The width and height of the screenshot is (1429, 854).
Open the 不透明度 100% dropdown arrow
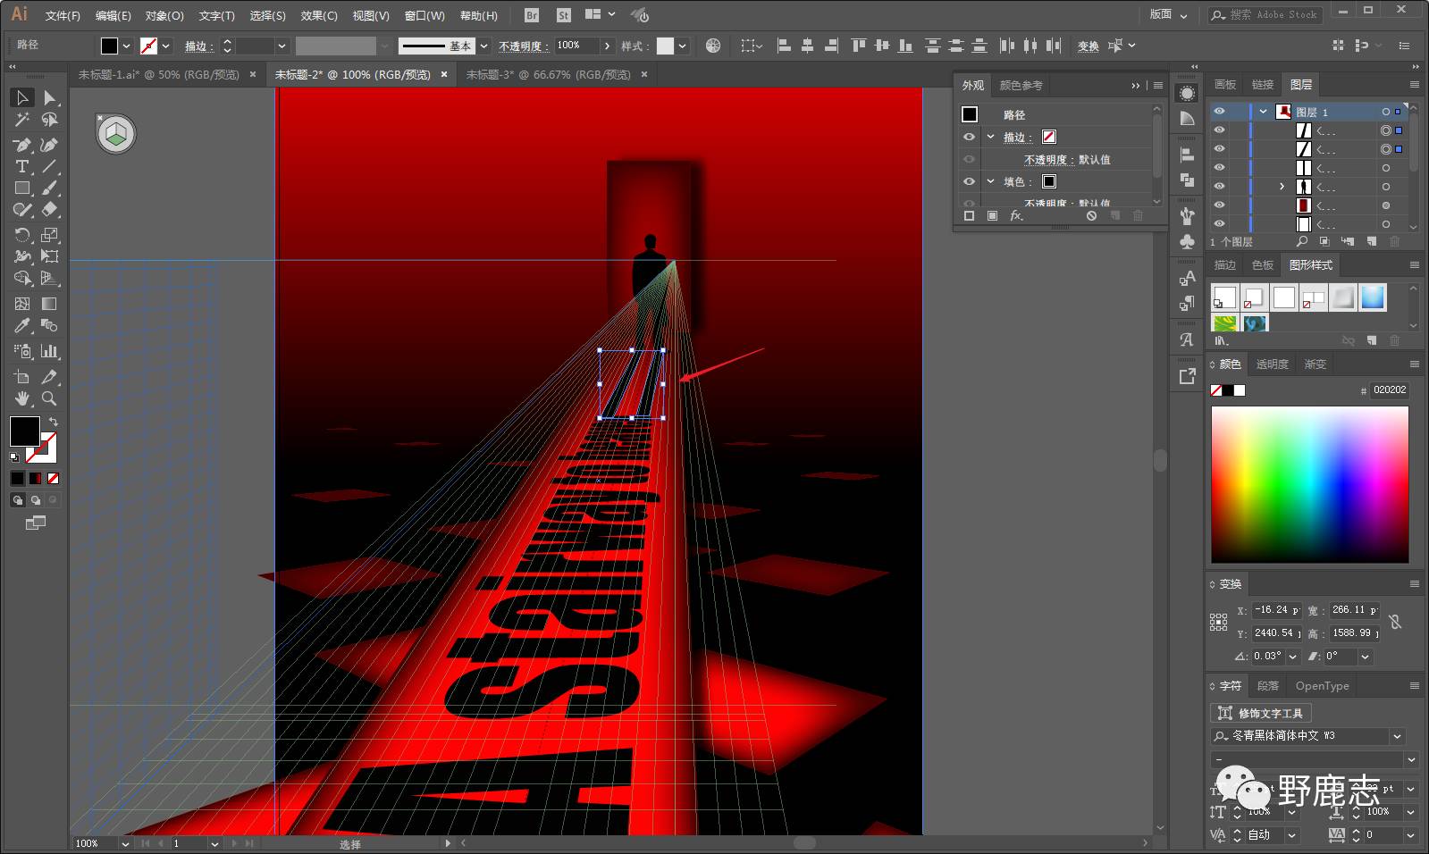[x=608, y=46]
